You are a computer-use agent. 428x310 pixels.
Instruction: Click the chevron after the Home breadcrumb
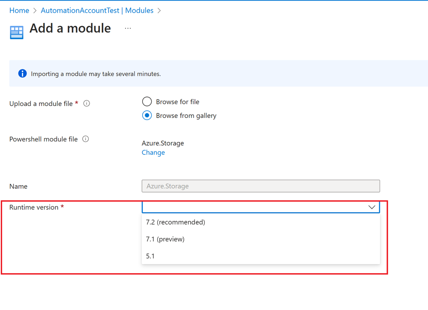35,11
